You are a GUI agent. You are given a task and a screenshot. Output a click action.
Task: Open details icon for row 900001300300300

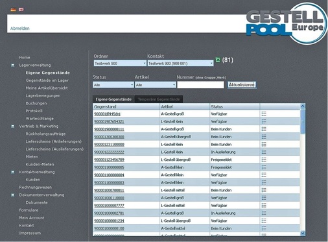click(264, 137)
